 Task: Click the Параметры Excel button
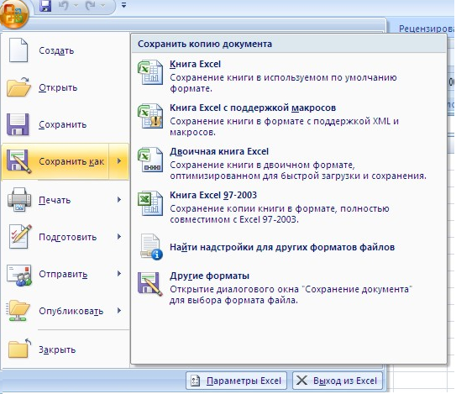(236, 381)
